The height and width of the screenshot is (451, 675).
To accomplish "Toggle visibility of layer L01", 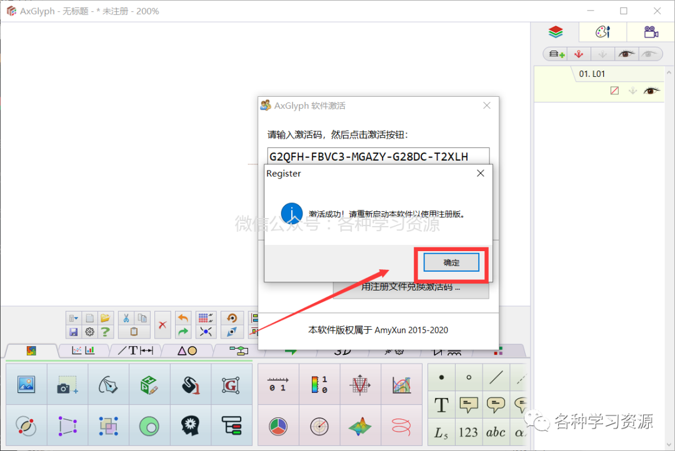I will (651, 91).
